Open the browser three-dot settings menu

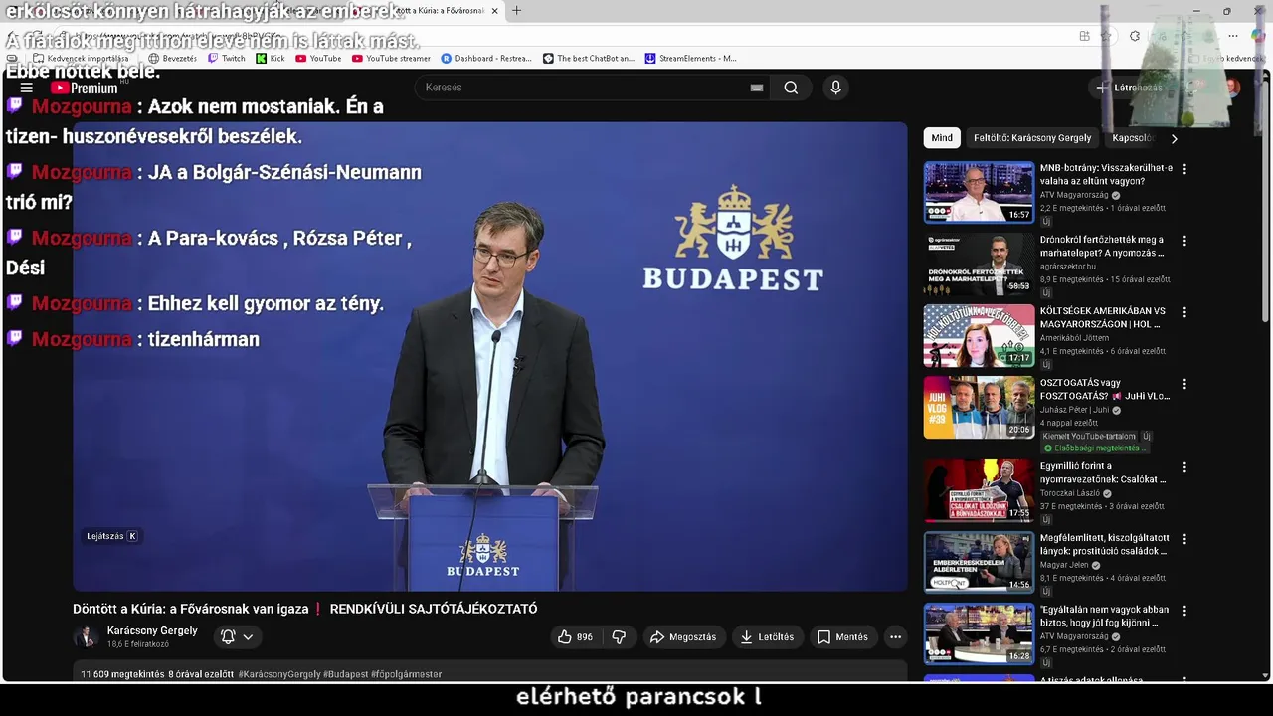tap(1232, 36)
